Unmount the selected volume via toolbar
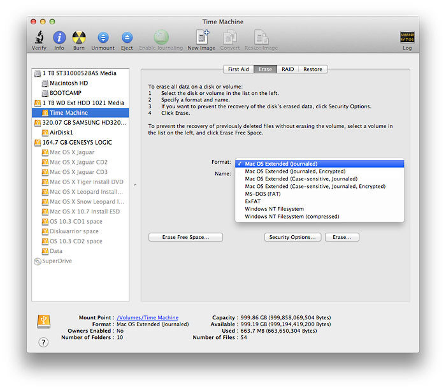This screenshot has height=390, width=446. 103,37
